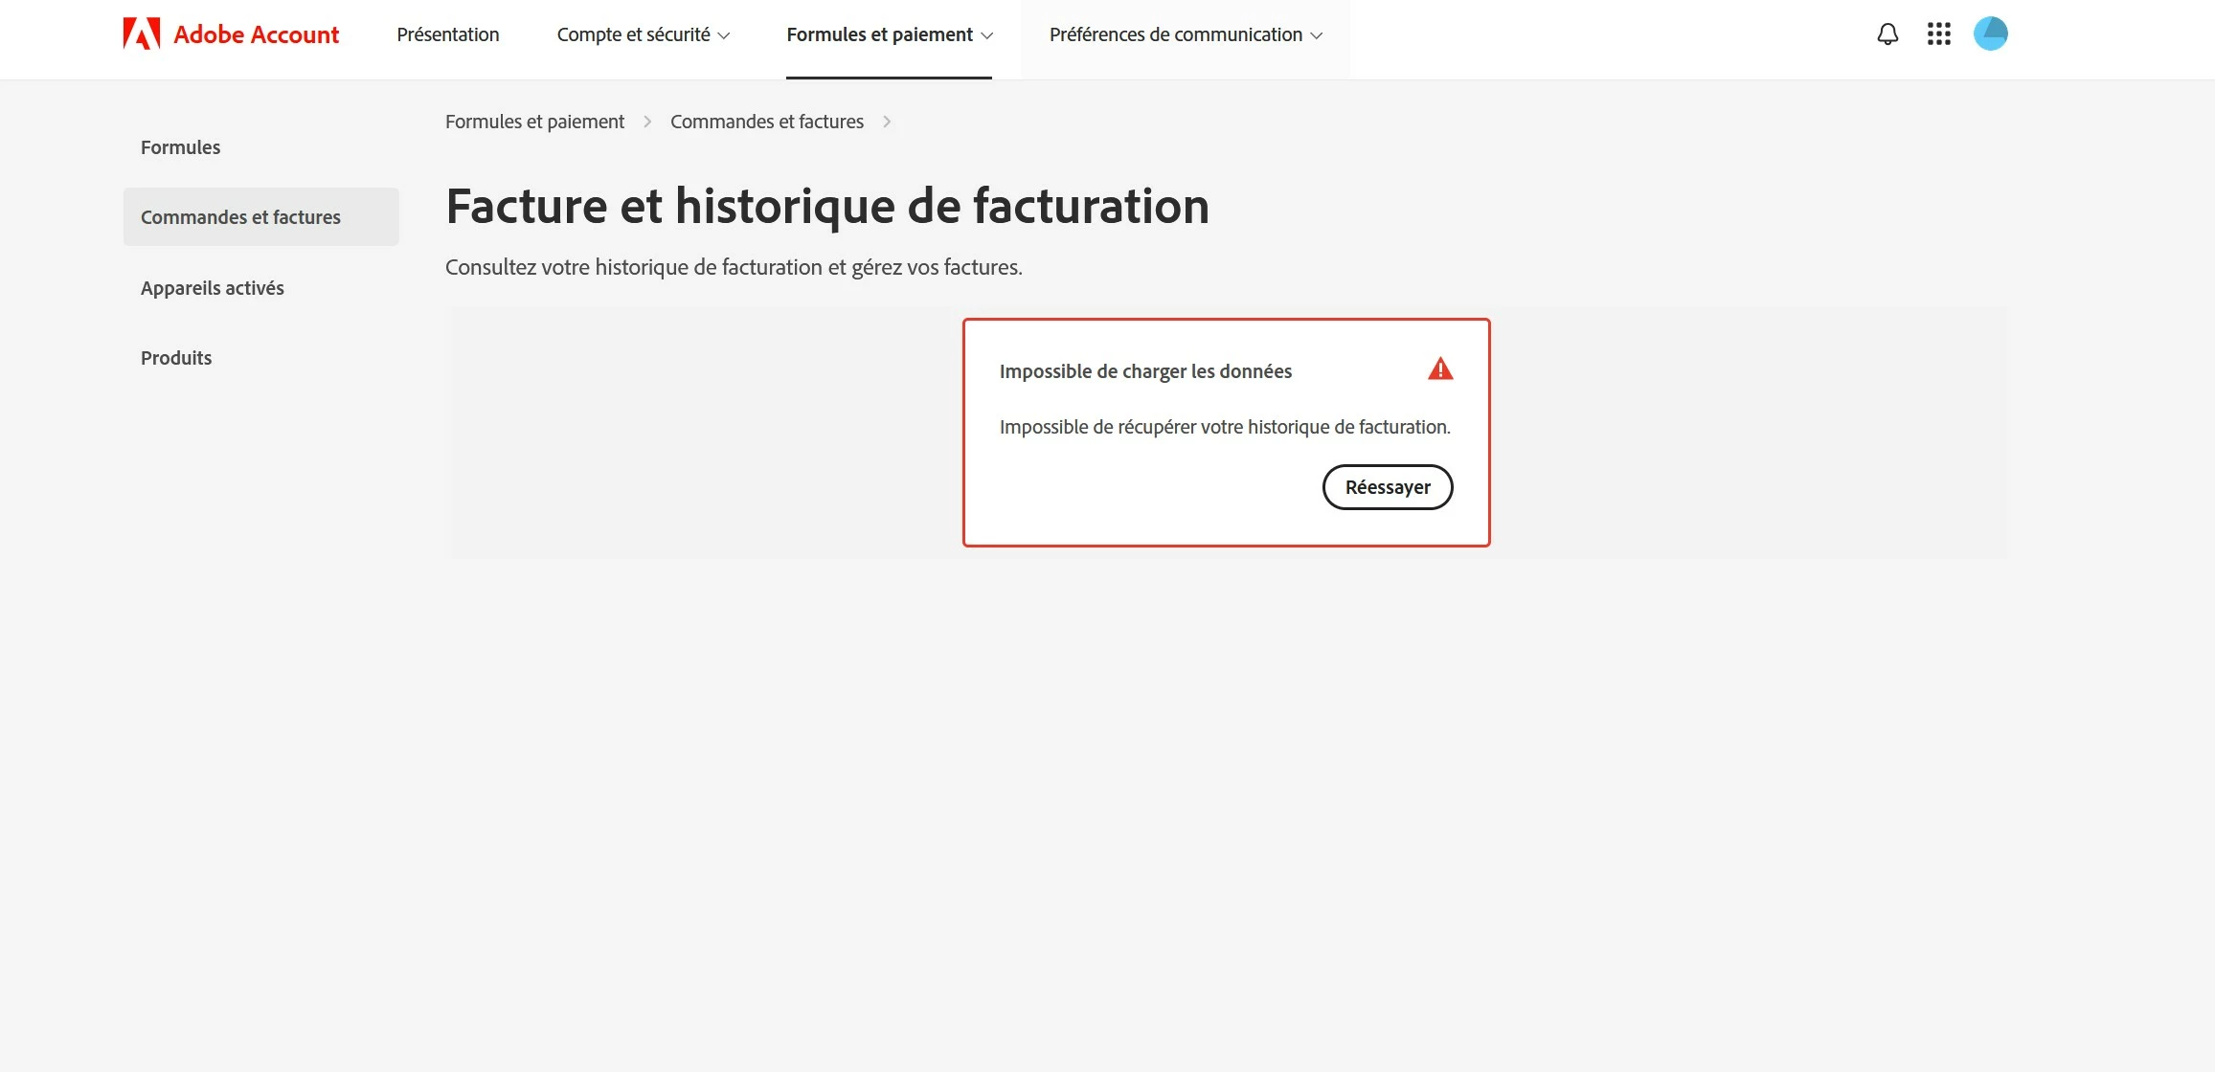Open the Présentation tab
The height and width of the screenshot is (1072, 2215).
(448, 34)
